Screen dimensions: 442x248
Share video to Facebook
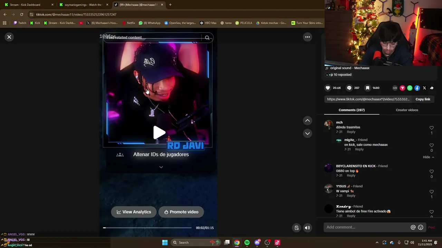pyautogui.click(x=417, y=88)
